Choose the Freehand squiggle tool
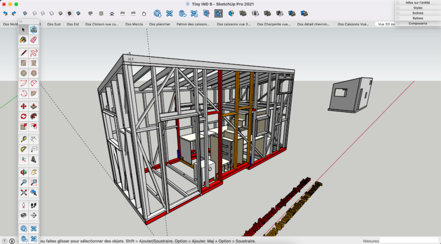Viewport: 441px width, 244px height. [33, 53]
